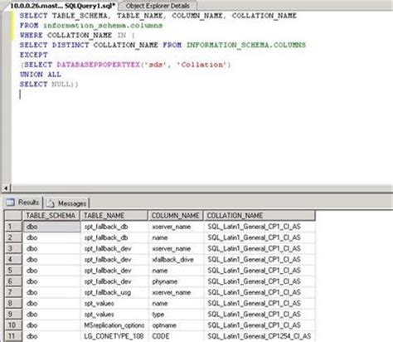Click SELECT NULL line in the editor
The width and height of the screenshot is (393, 342).
pyautogui.click(x=49, y=84)
